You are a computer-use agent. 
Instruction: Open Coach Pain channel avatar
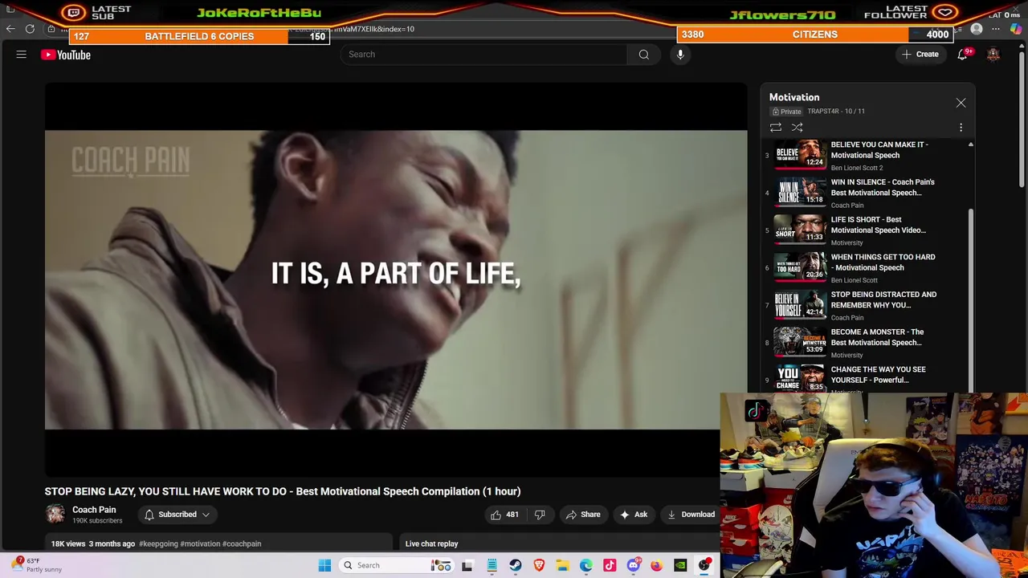[x=55, y=514]
